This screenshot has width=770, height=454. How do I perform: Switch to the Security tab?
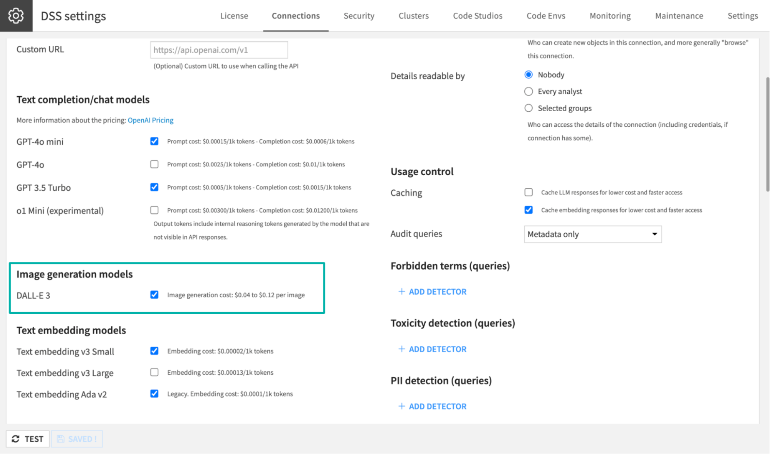(359, 16)
